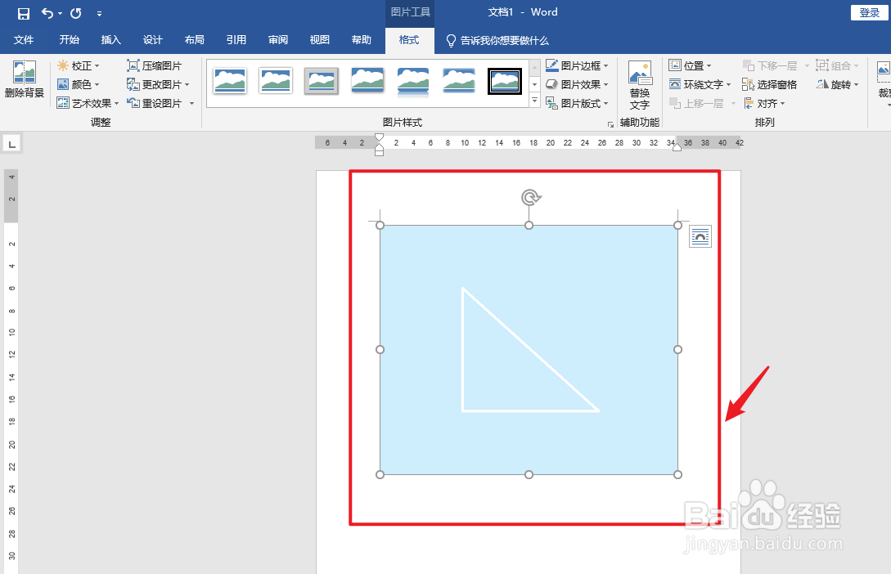Click the 告诉我你想要做什么 search box
891x574 pixels.
(497, 40)
